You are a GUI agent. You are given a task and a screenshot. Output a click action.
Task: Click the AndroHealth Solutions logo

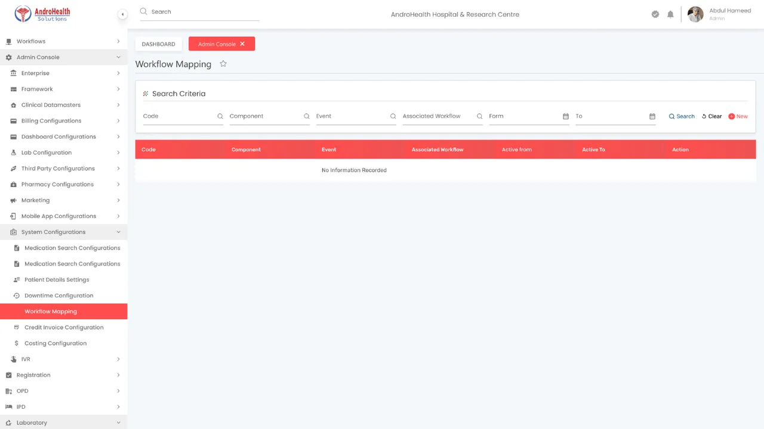coord(42,14)
